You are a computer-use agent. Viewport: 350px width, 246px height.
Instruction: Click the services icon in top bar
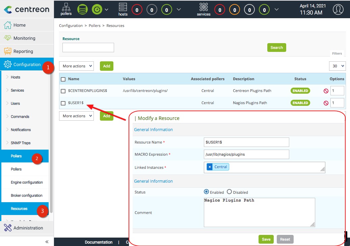[x=204, y=9]
